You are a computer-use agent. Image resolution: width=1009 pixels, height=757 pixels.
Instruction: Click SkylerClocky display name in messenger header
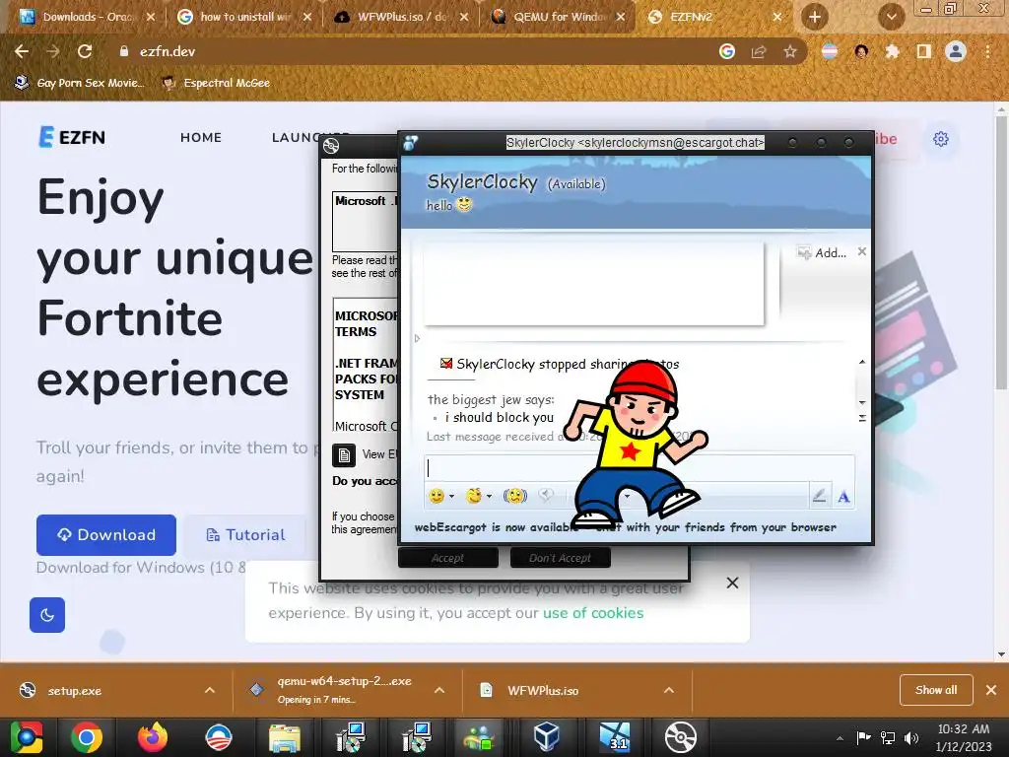[482, 182]
